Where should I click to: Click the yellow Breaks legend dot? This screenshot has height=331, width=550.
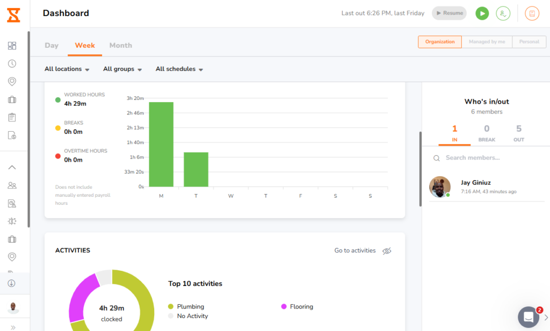pos(58,128)
